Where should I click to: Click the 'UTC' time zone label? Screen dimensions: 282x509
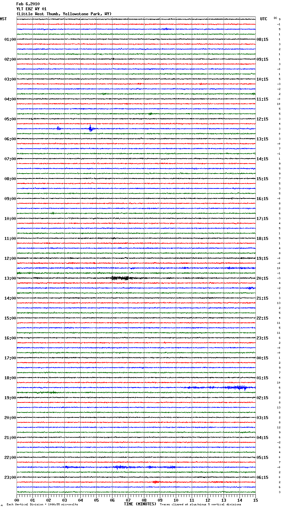[264, 19]
